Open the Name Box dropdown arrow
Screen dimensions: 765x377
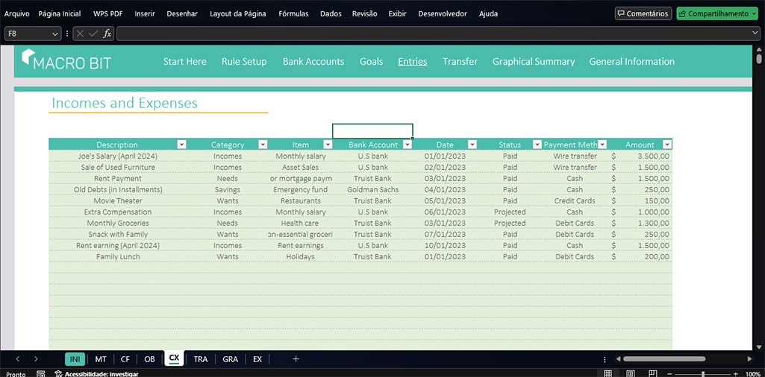tap(55, 34)
